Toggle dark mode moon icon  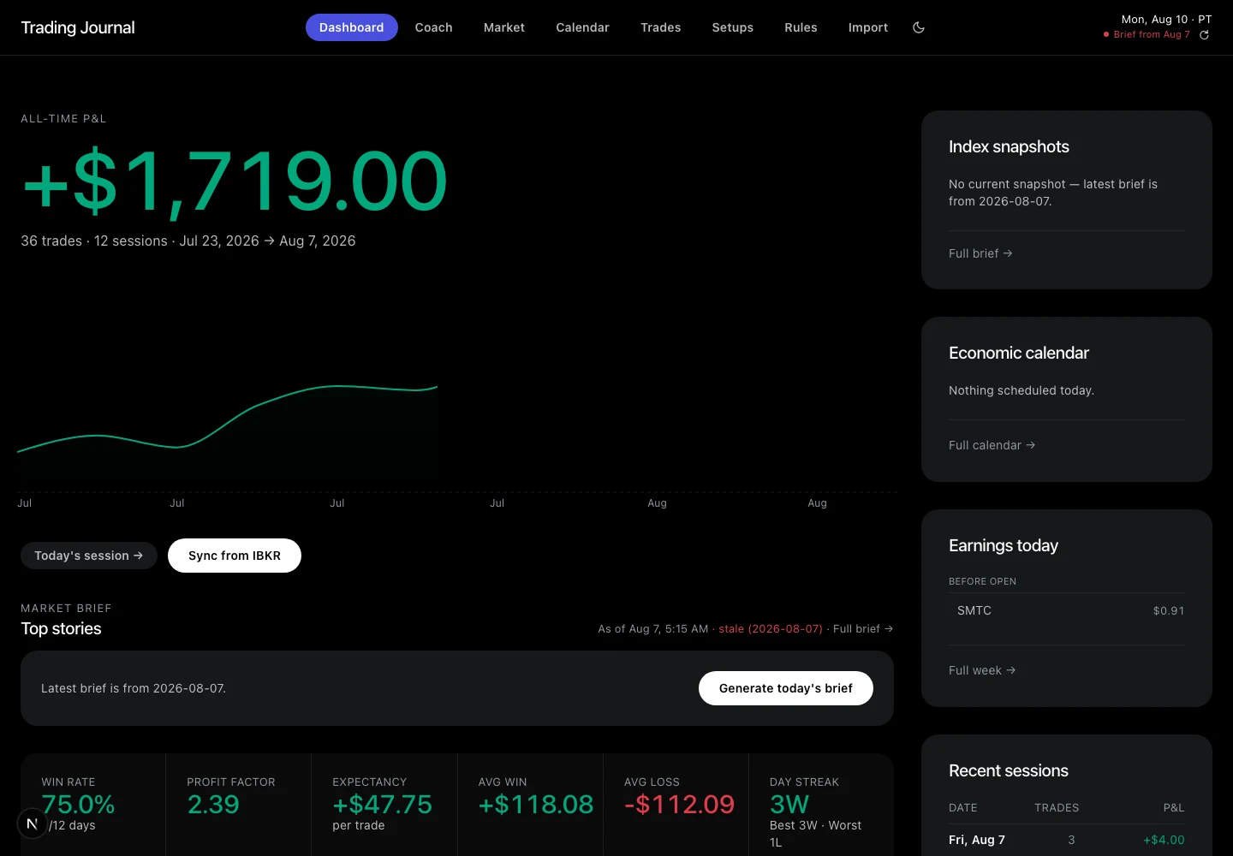(x=919, y=27)
